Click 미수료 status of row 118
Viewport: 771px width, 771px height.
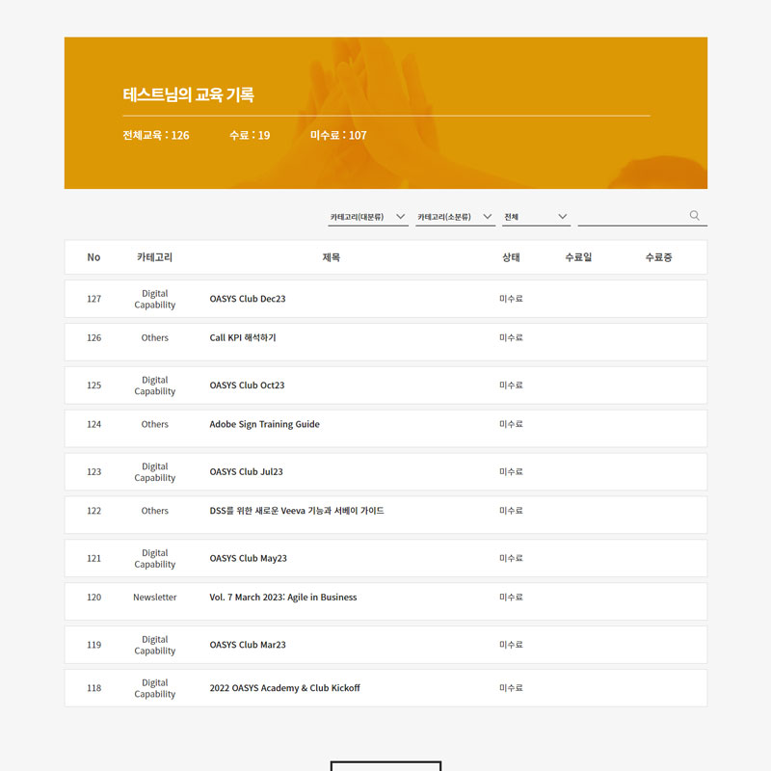[x=511, y=688]
